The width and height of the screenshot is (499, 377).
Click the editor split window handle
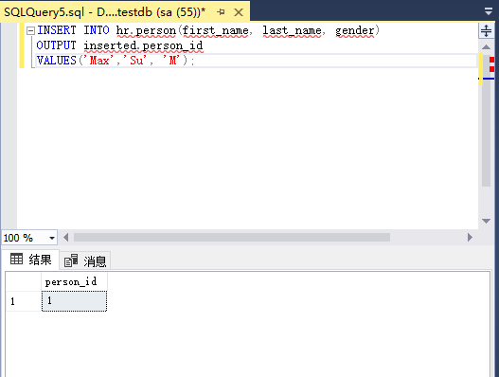pyautogui.click(x=486, y=31)
